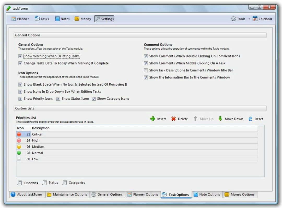The height and width of the screenshot is (208, 282).
Task: Click the green Move Down arrow
Action: tap(220, 119)
